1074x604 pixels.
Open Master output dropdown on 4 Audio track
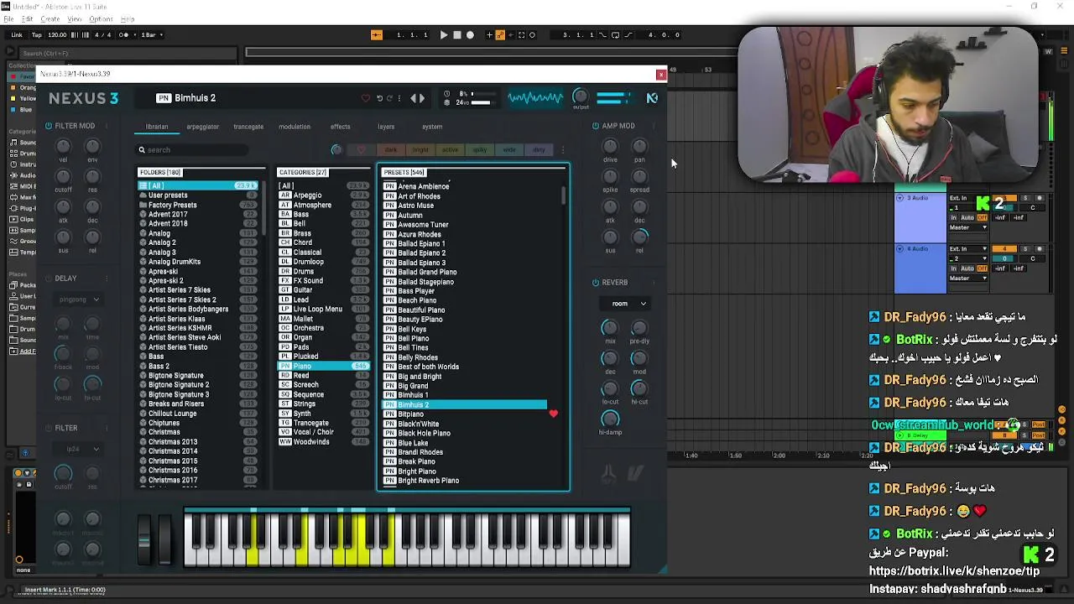point(969,279)
